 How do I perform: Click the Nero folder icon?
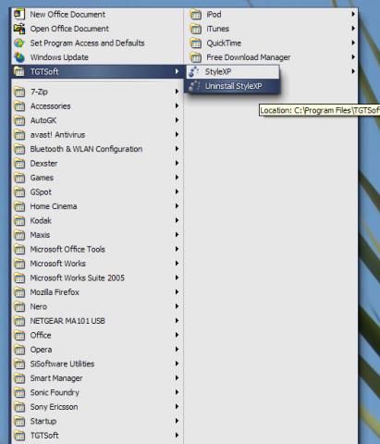pyautogui.click(x=19, y=306)
